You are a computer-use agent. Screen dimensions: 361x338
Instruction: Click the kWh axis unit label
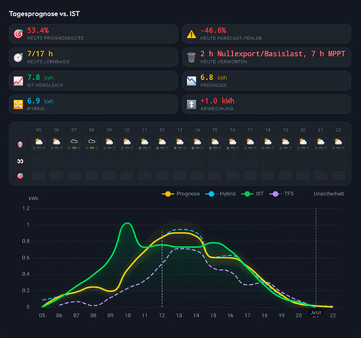[33, 198]
